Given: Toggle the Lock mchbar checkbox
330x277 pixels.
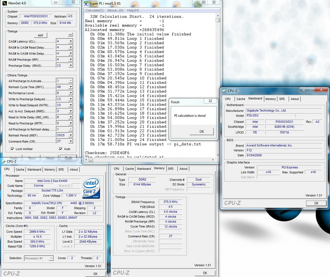Looking at the screenshot, I should (13, 149).
